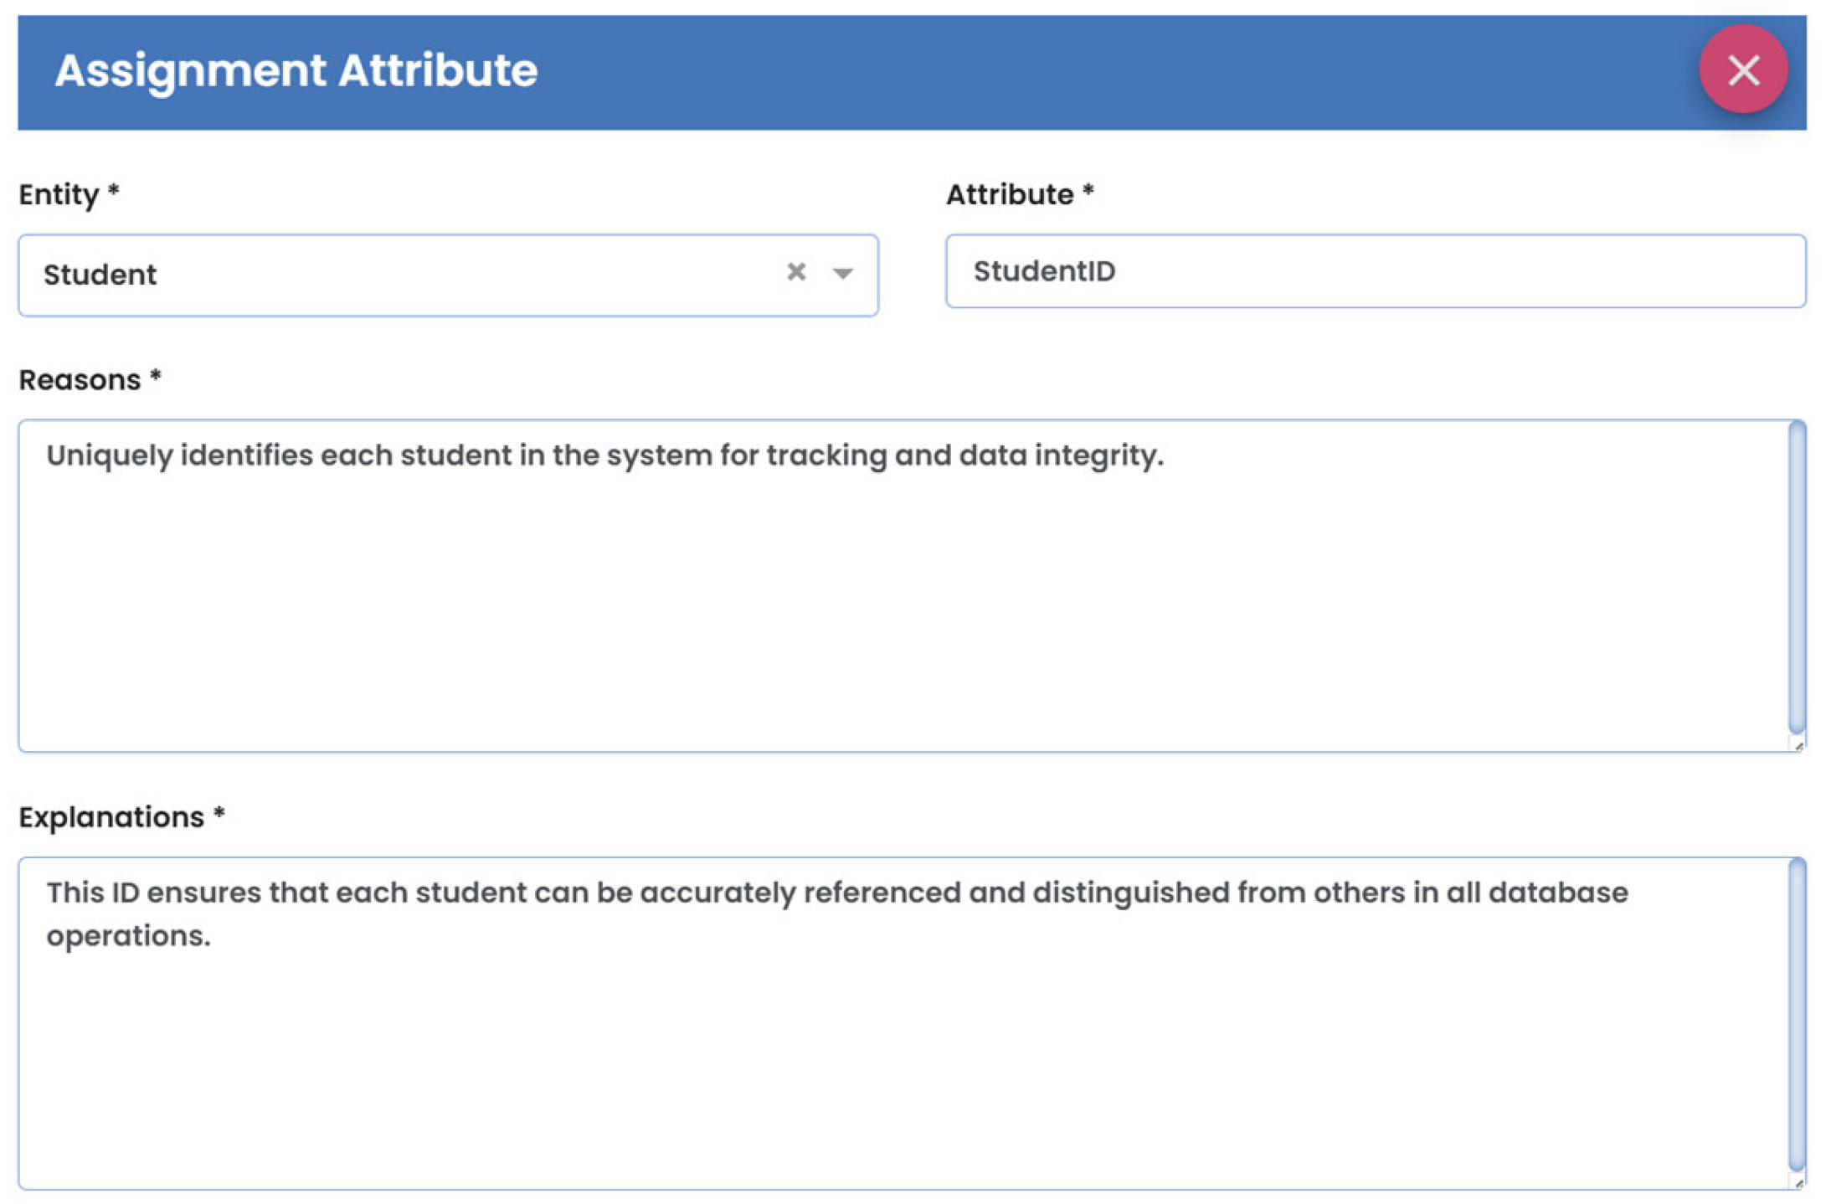Expand the Entity dropdown arrow
The image size is (1826, 1204).
[x=842, y=273]
